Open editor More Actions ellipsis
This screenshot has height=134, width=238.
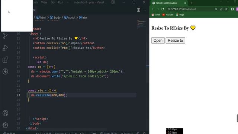click(x=144, y=10)
